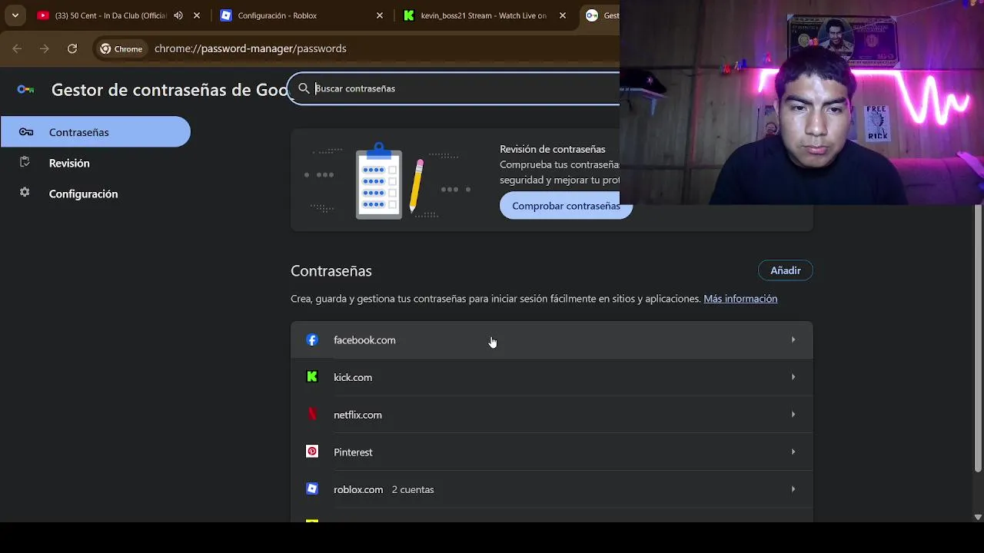This screenshot has height=553, width=984.
Task: Click the Revisión de contraseñas heading
Action: (553, 149)
